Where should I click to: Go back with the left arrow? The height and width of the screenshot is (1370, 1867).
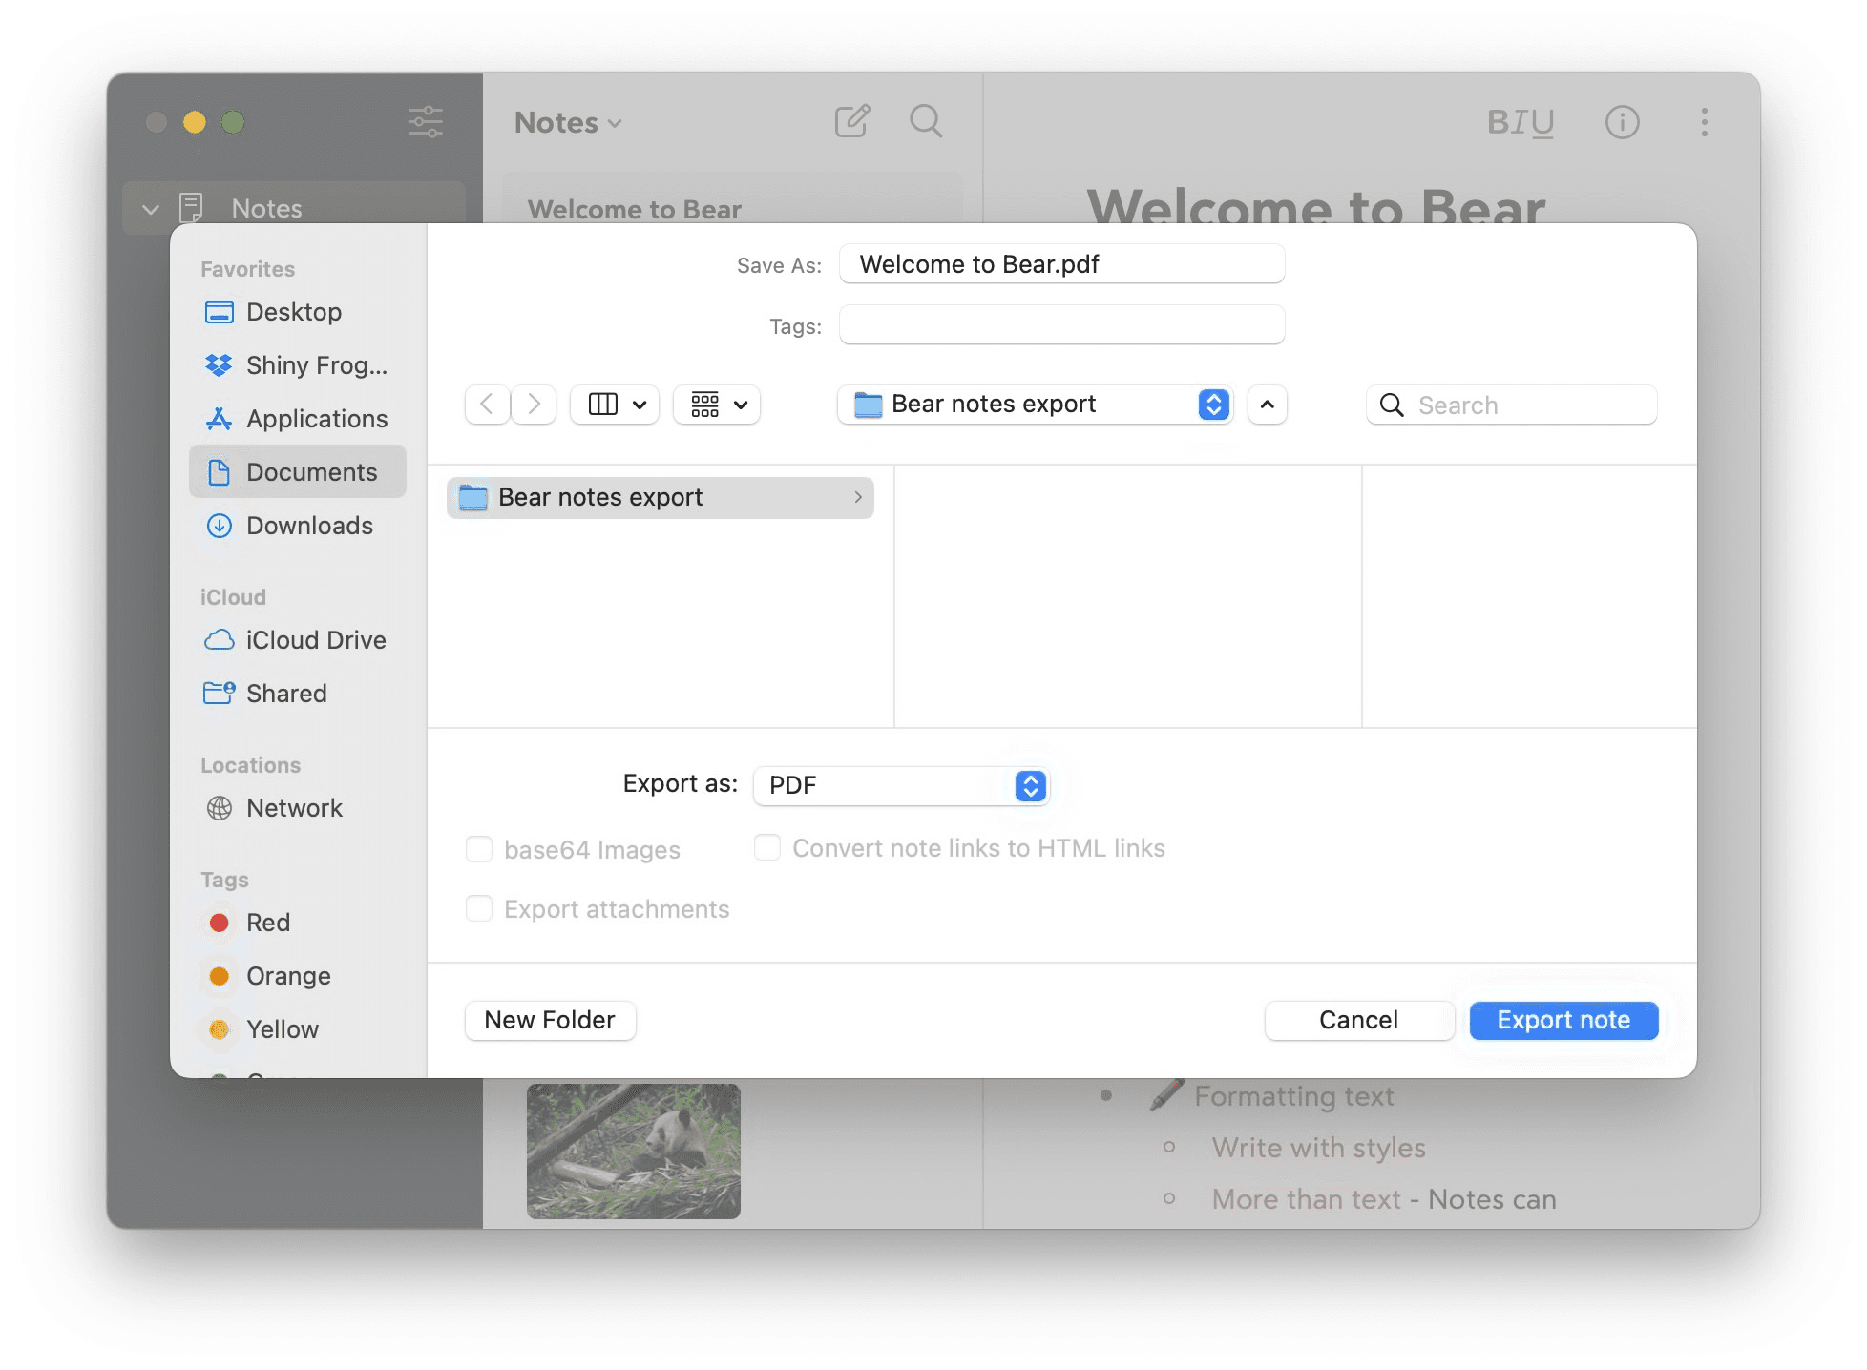(x=487, y=405)
